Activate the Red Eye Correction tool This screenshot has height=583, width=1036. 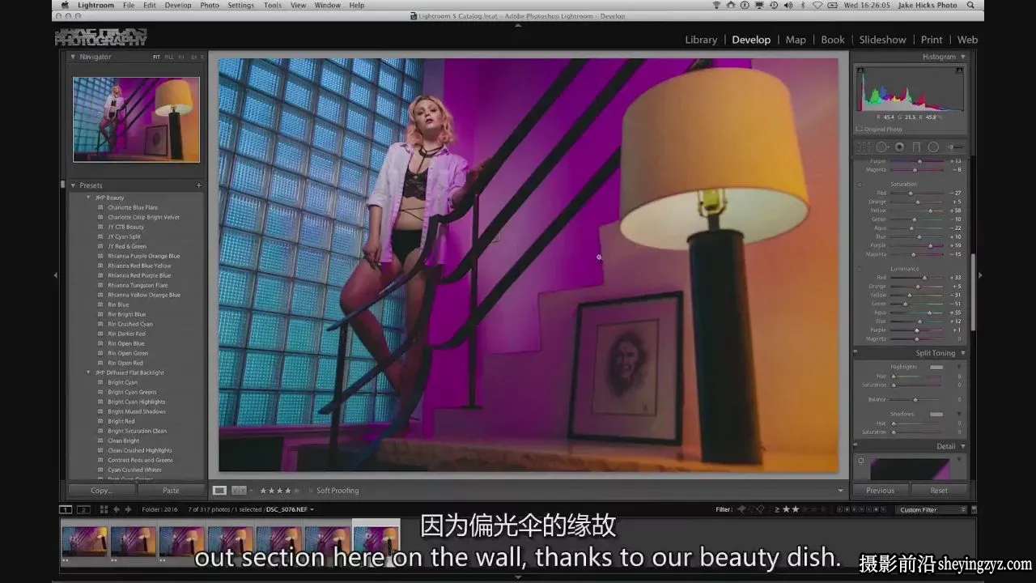899,147
